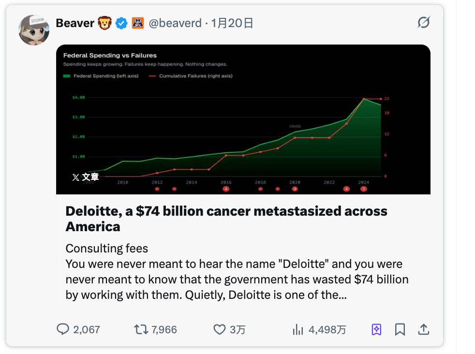Open the Deloitte article via its headline

click(x=226, y=218)
